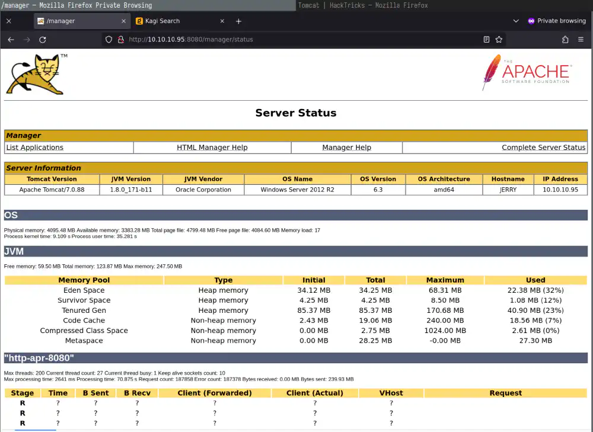Bookmark this page with the star
Screen dimensions: 593x432
pyautogui.click(x=498, y=40)
